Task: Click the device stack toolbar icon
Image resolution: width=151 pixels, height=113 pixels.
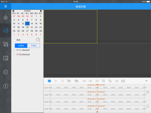Action: click(50, 81)
